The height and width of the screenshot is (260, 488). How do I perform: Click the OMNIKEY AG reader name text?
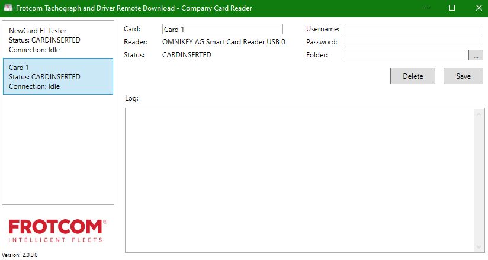click(223, 42)
